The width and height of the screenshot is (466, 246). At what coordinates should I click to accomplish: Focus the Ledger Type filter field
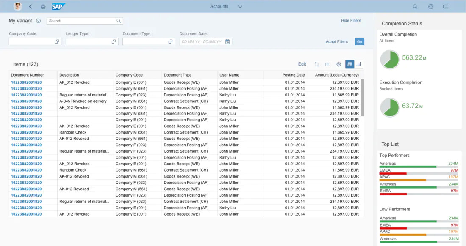pos(92,42)
